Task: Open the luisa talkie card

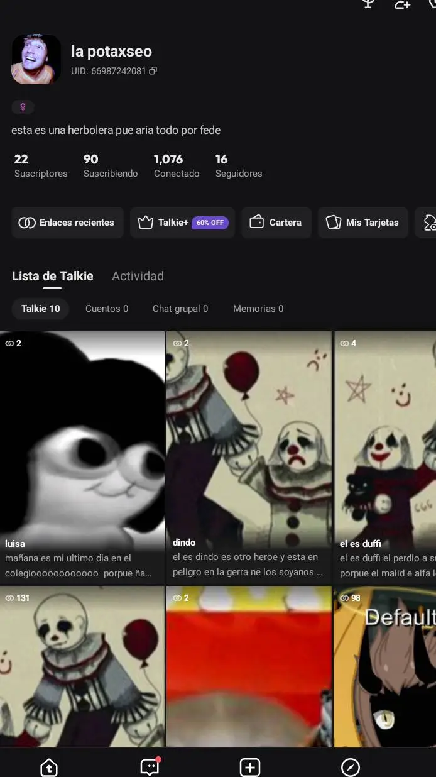Action: (x=82, y=456)
